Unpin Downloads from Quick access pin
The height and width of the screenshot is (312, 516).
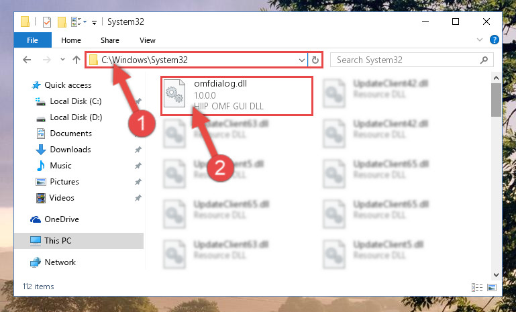(138, 150)
